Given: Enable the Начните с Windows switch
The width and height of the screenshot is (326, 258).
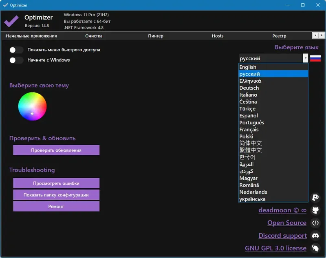Looking at the screenshot, I should pyautogui.click(x=16, y=60).
